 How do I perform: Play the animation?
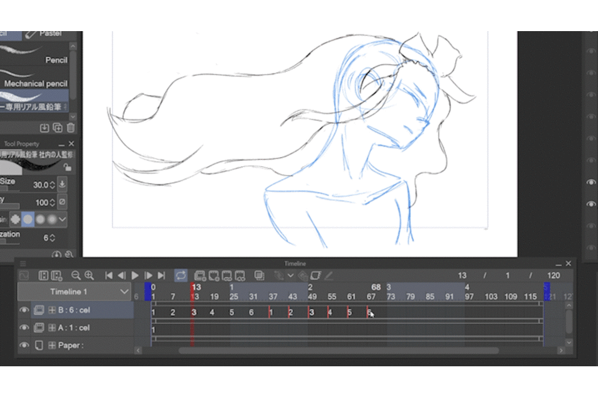click(135, 275)
